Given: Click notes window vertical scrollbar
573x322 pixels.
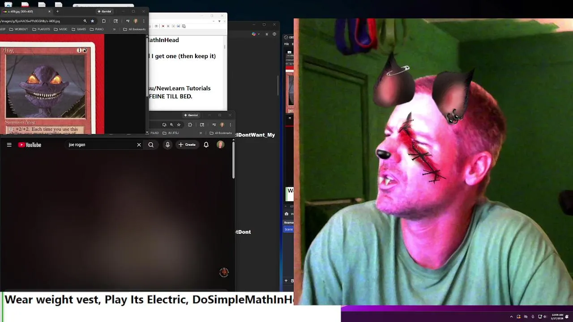Looking at the screenshot, I should pos(225,46).
